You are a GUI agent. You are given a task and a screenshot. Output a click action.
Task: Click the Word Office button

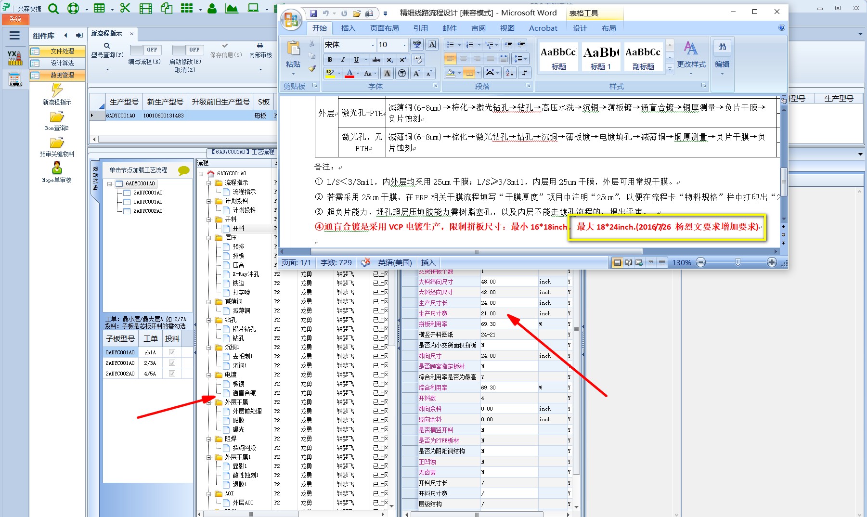pyautogui.click(x=291, y=20)
